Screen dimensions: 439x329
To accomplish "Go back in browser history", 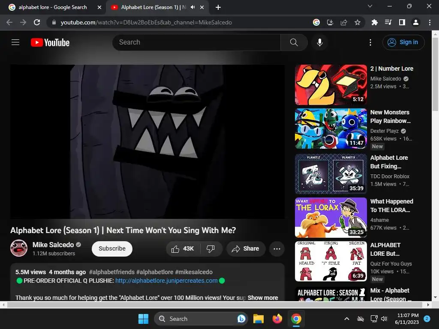I will [x=9, y=22].
